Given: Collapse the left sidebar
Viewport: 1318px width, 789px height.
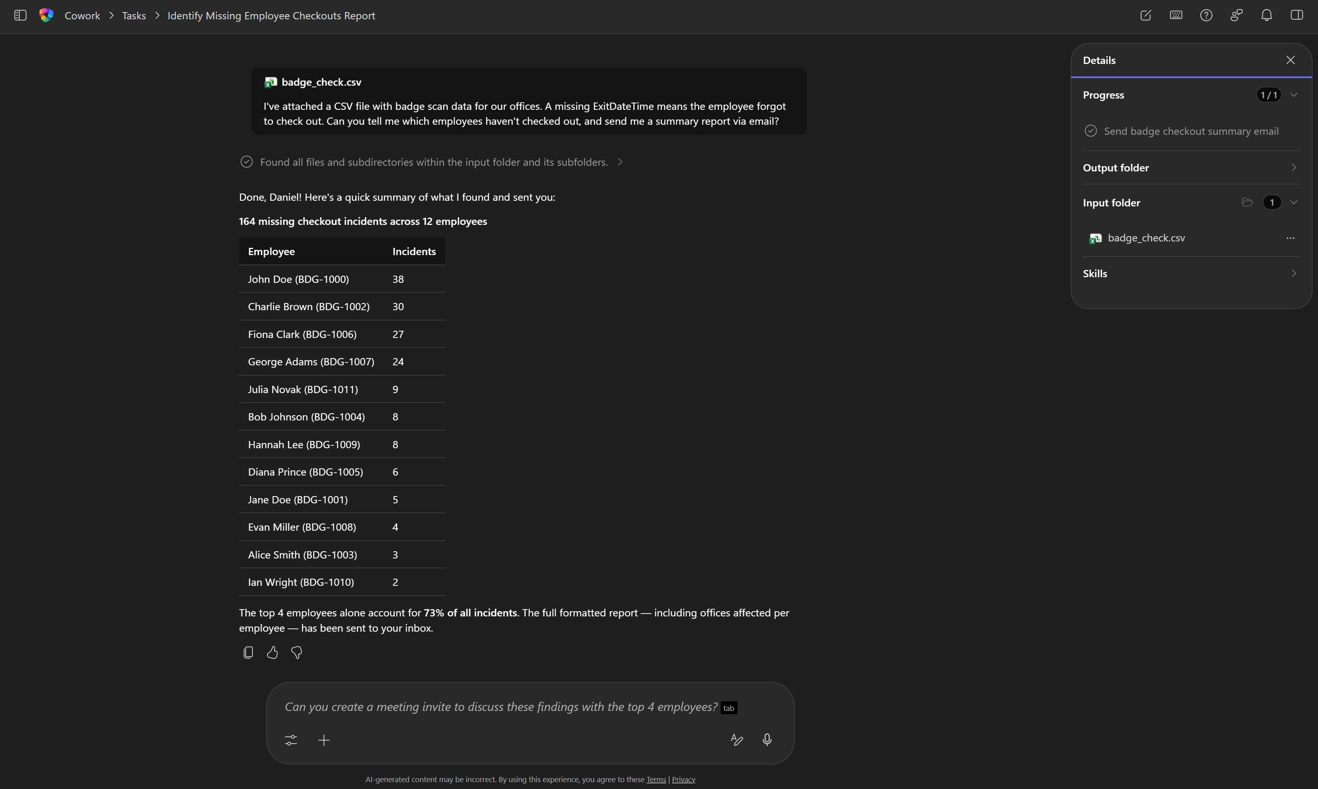Looking at the screenshot, I should tap(20, 15).
